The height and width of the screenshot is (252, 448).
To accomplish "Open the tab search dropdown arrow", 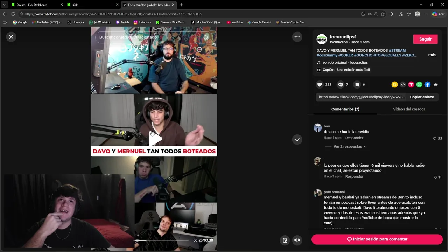I will [4, 5].
